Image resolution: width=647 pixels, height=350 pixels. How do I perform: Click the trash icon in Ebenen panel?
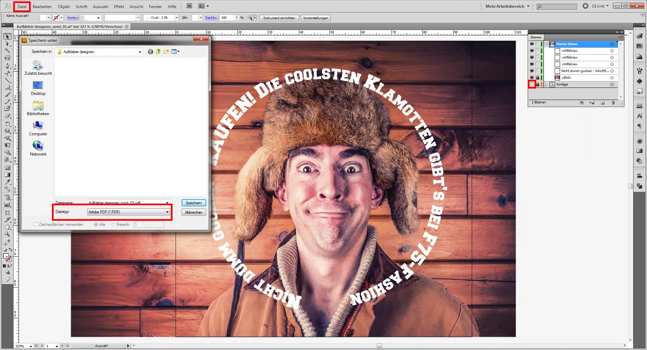click(613, 103)
